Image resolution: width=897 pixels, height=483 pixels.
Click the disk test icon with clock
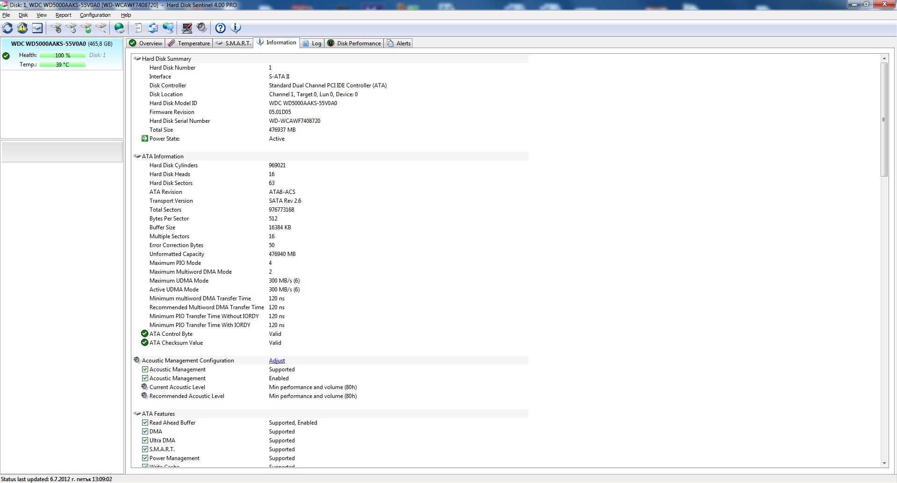tap(71, 28)
